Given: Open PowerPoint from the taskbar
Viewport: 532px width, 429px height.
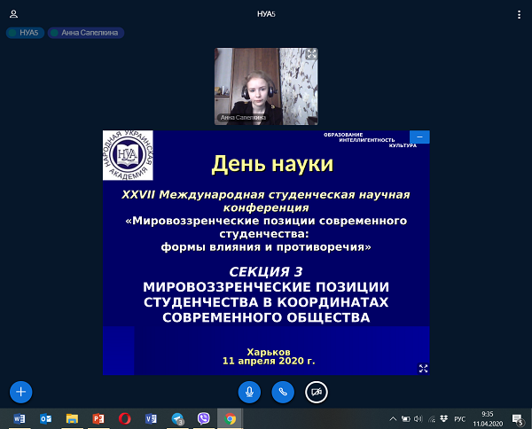Looking at the screenshot, I should [x=98, y=418].
